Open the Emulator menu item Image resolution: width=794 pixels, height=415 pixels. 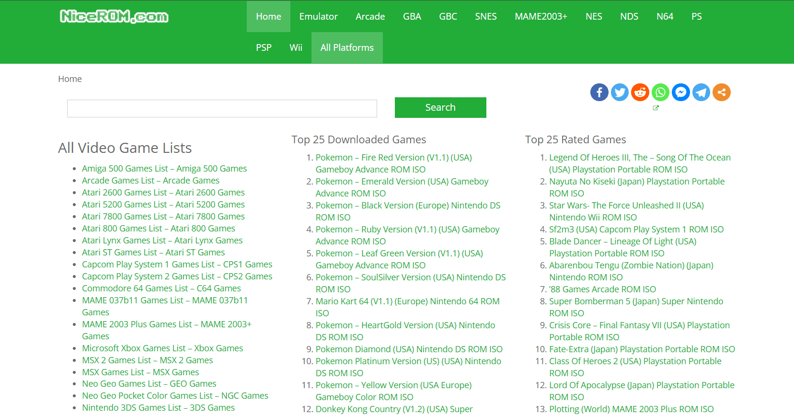point(318,16)
